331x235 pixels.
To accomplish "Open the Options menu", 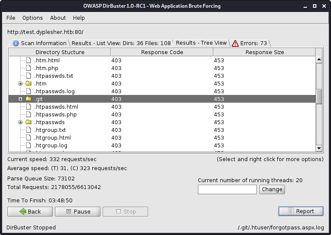I will click(x=33, y=18).
